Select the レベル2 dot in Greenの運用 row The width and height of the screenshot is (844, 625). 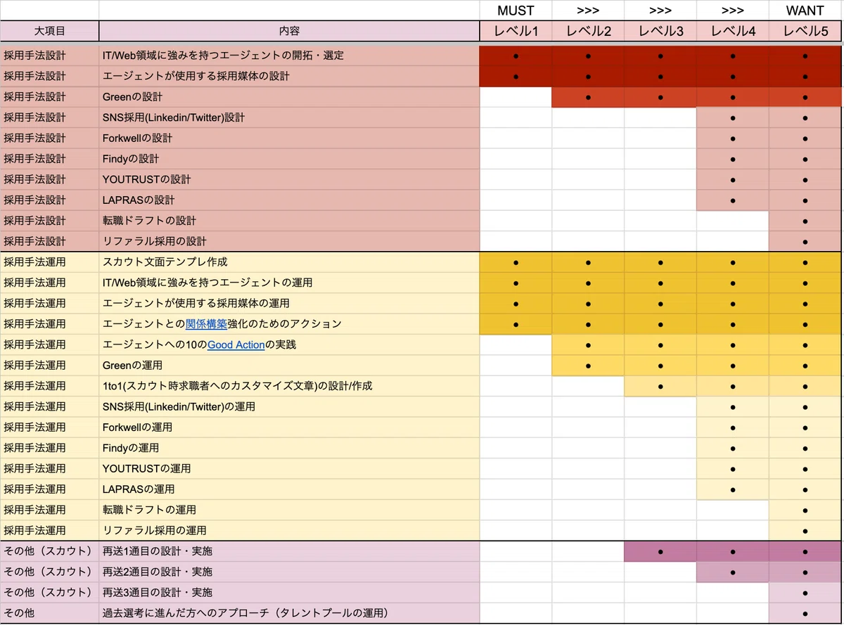[x=588, y=366]
